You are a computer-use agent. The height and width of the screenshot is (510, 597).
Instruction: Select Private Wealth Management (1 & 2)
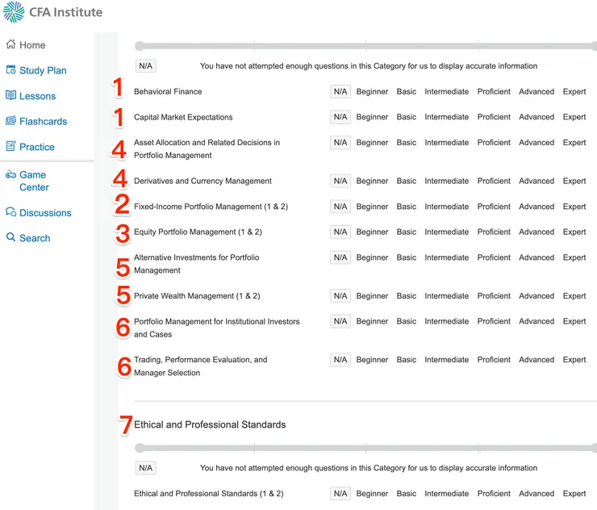[x=197, y=296]
